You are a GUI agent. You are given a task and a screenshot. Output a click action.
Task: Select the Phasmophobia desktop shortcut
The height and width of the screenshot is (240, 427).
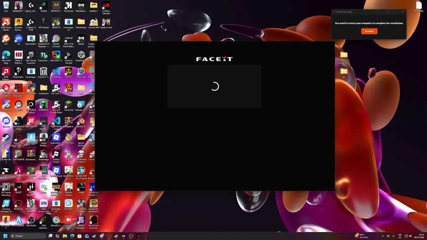coord(19,73)
